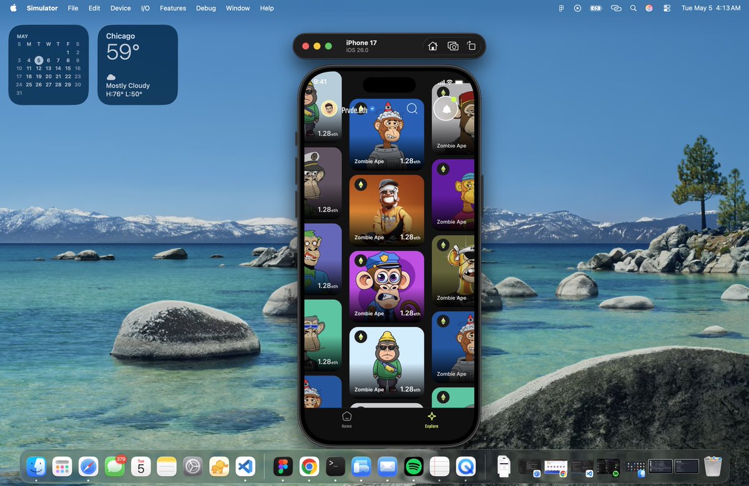
Task: Open the purple Zombie Ape card on right
Action: click(x=453, y=195)
